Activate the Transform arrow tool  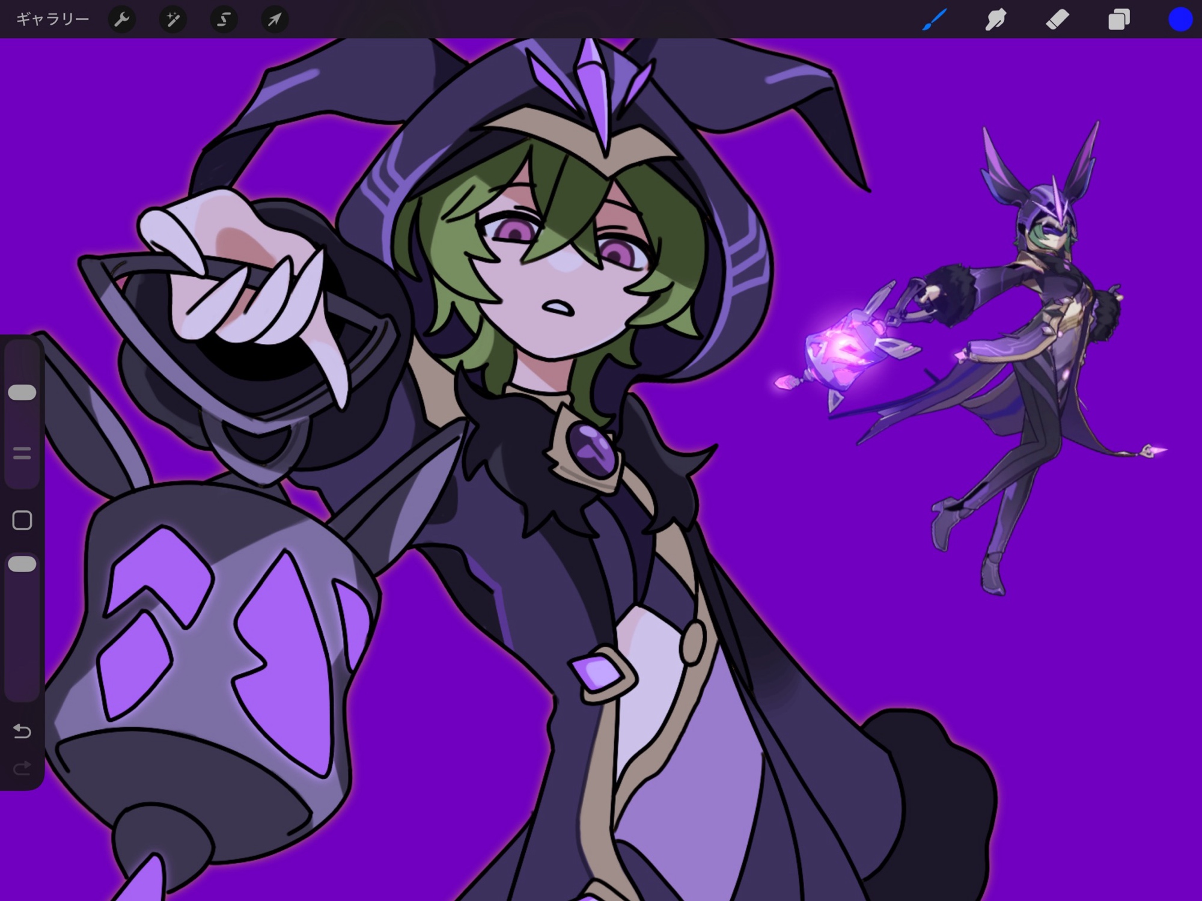click(x=275, y=20)
